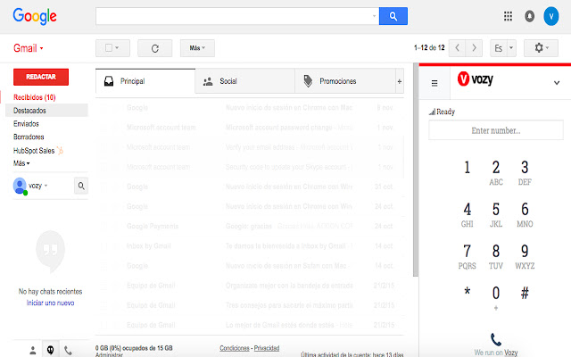Screen dimensions: 571x357
Task: Dial the digit 1 on the Vozy keypad
Action: coord(467,168)
